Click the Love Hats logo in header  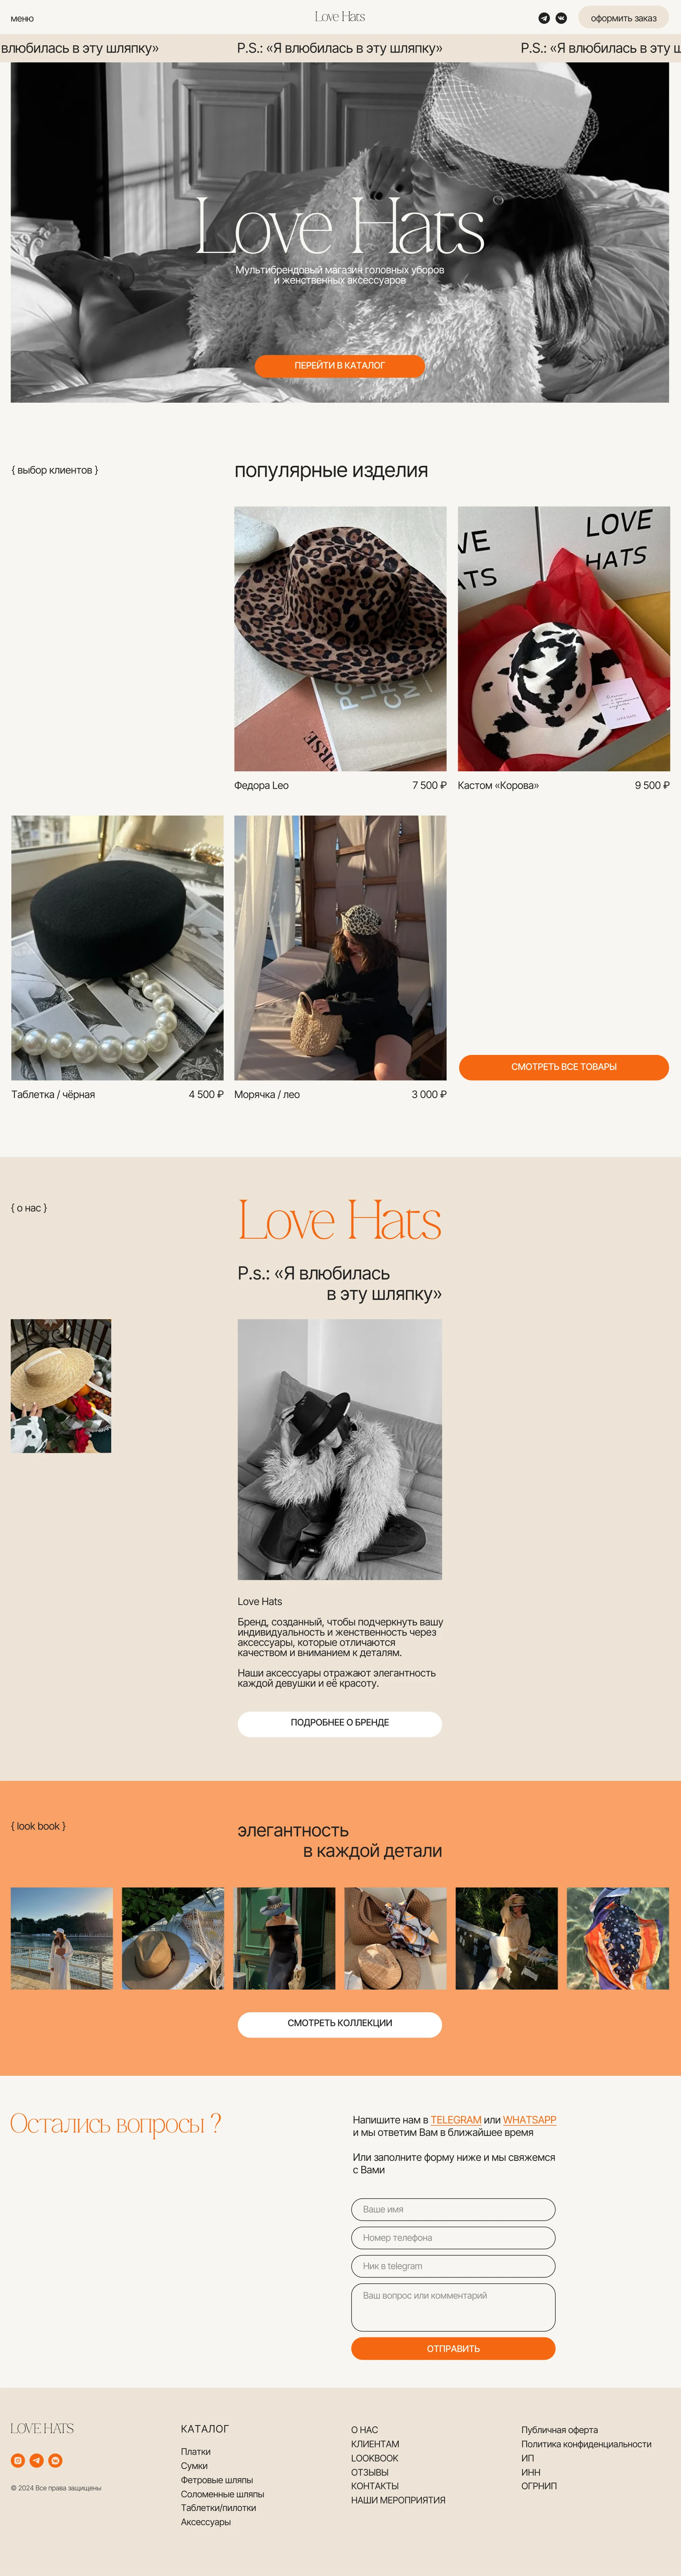tap(340, 17)
